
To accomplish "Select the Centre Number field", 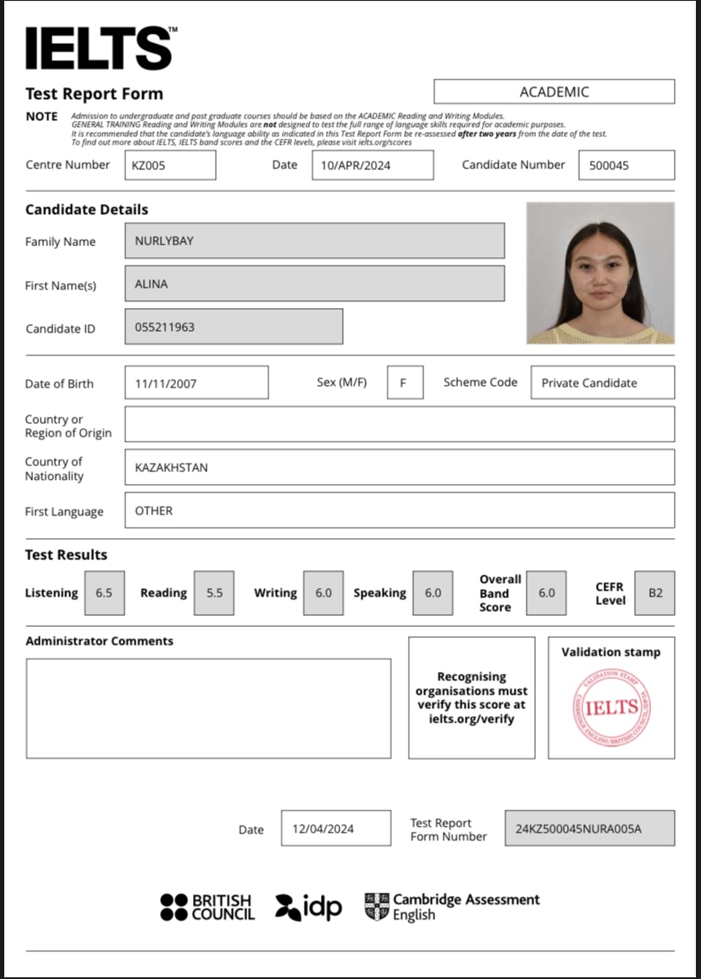I will [x=170, y=165].
